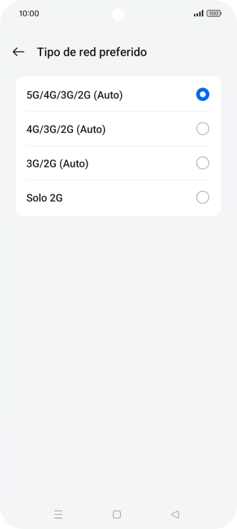Tap the battery 100 indicator icon

coord(214,14)
